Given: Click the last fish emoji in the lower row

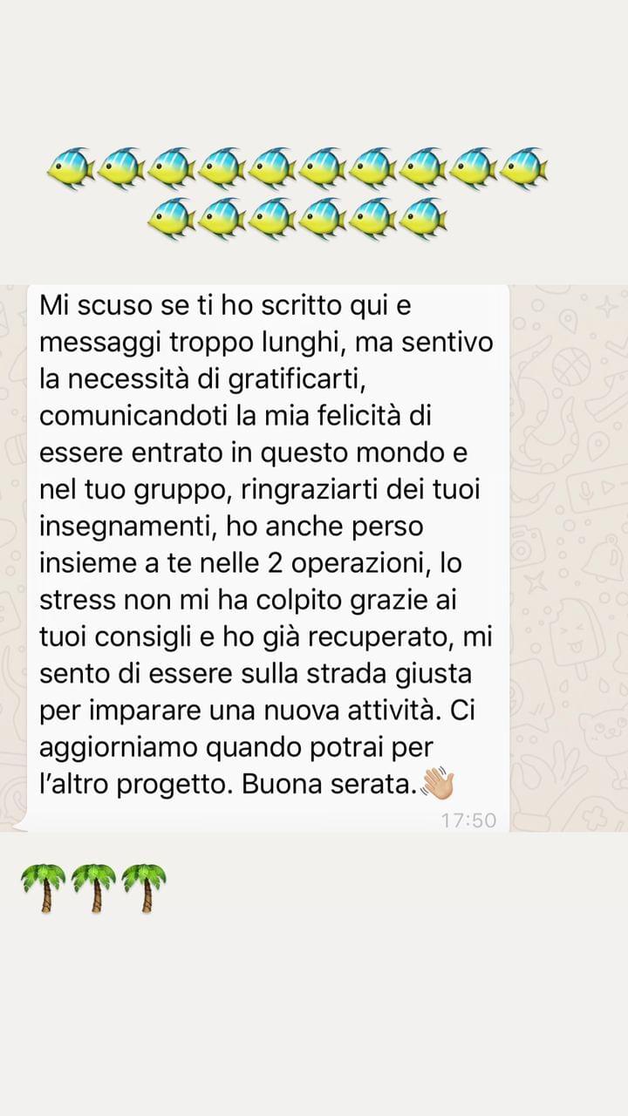Looking at the screenshot, I should [x=423, y=219].
